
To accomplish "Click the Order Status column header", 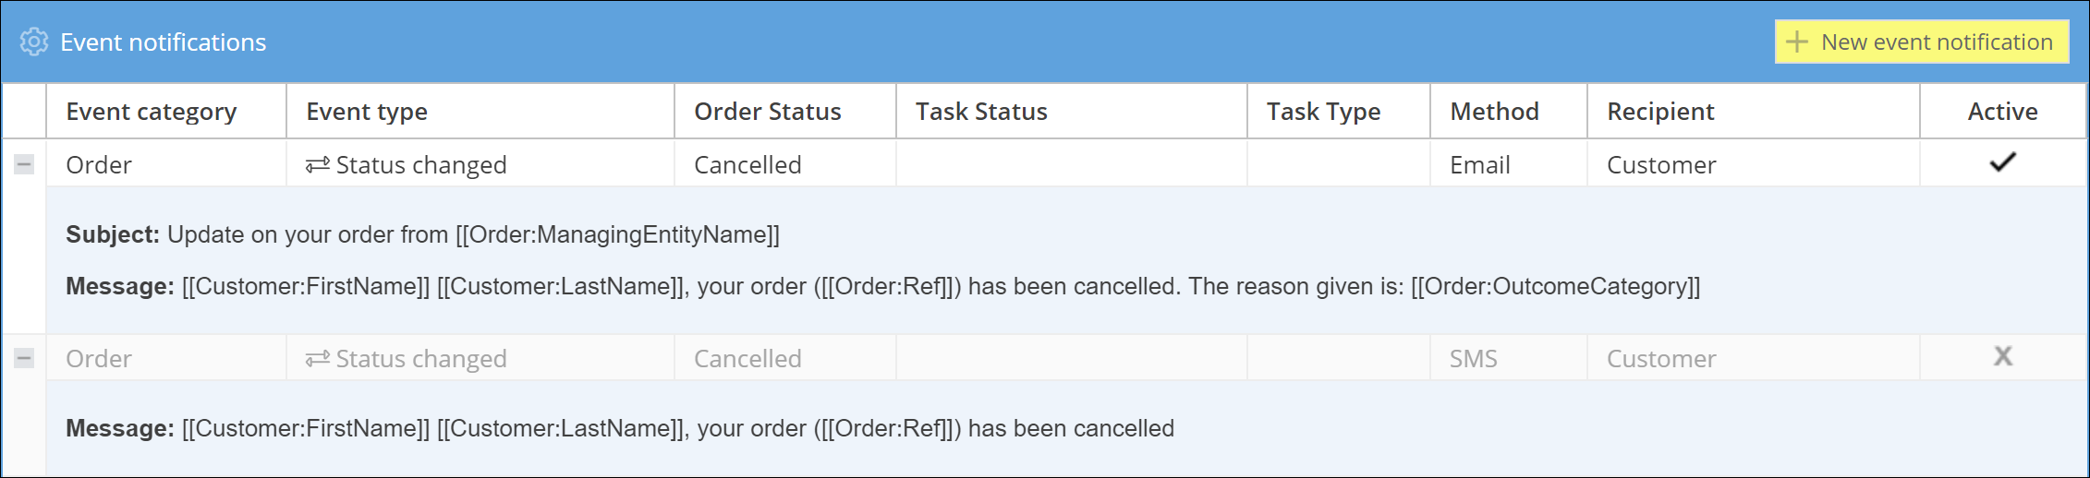I will (x=767, y=112).
